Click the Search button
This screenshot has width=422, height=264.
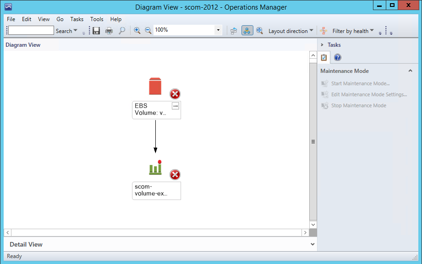pyautogui.click(x=66, y=31)
